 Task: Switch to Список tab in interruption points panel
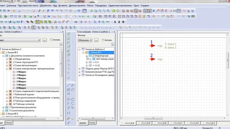click(92, 123)
